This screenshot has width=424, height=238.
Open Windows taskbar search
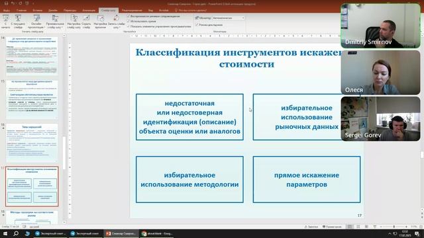pos(16,233)
